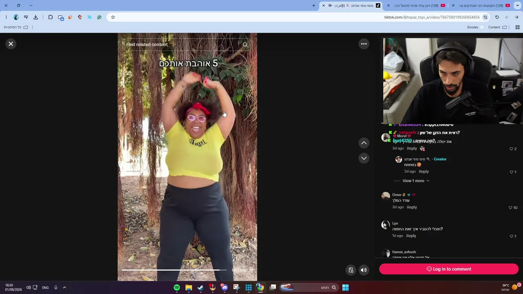Click Log in to comment button
The height and width of the screenshot is (294, 523).
click(449, 269)
